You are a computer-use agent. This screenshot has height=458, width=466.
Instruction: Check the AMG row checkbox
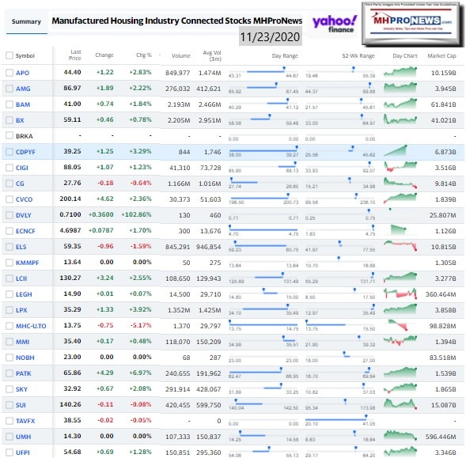[9, 89]
